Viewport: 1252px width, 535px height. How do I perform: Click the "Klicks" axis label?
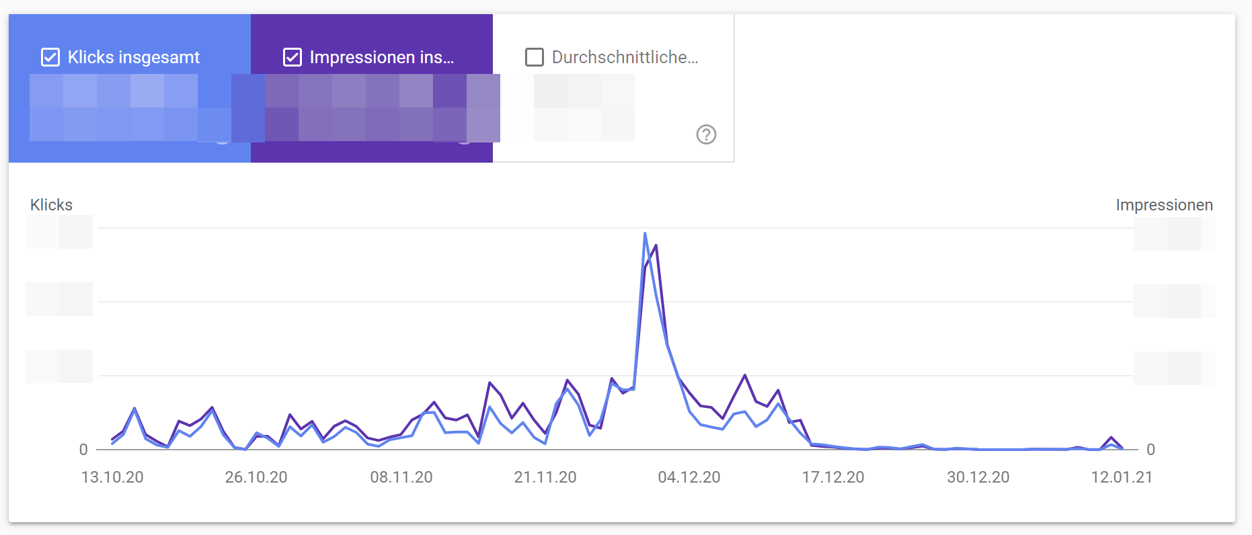pos(50,204)
